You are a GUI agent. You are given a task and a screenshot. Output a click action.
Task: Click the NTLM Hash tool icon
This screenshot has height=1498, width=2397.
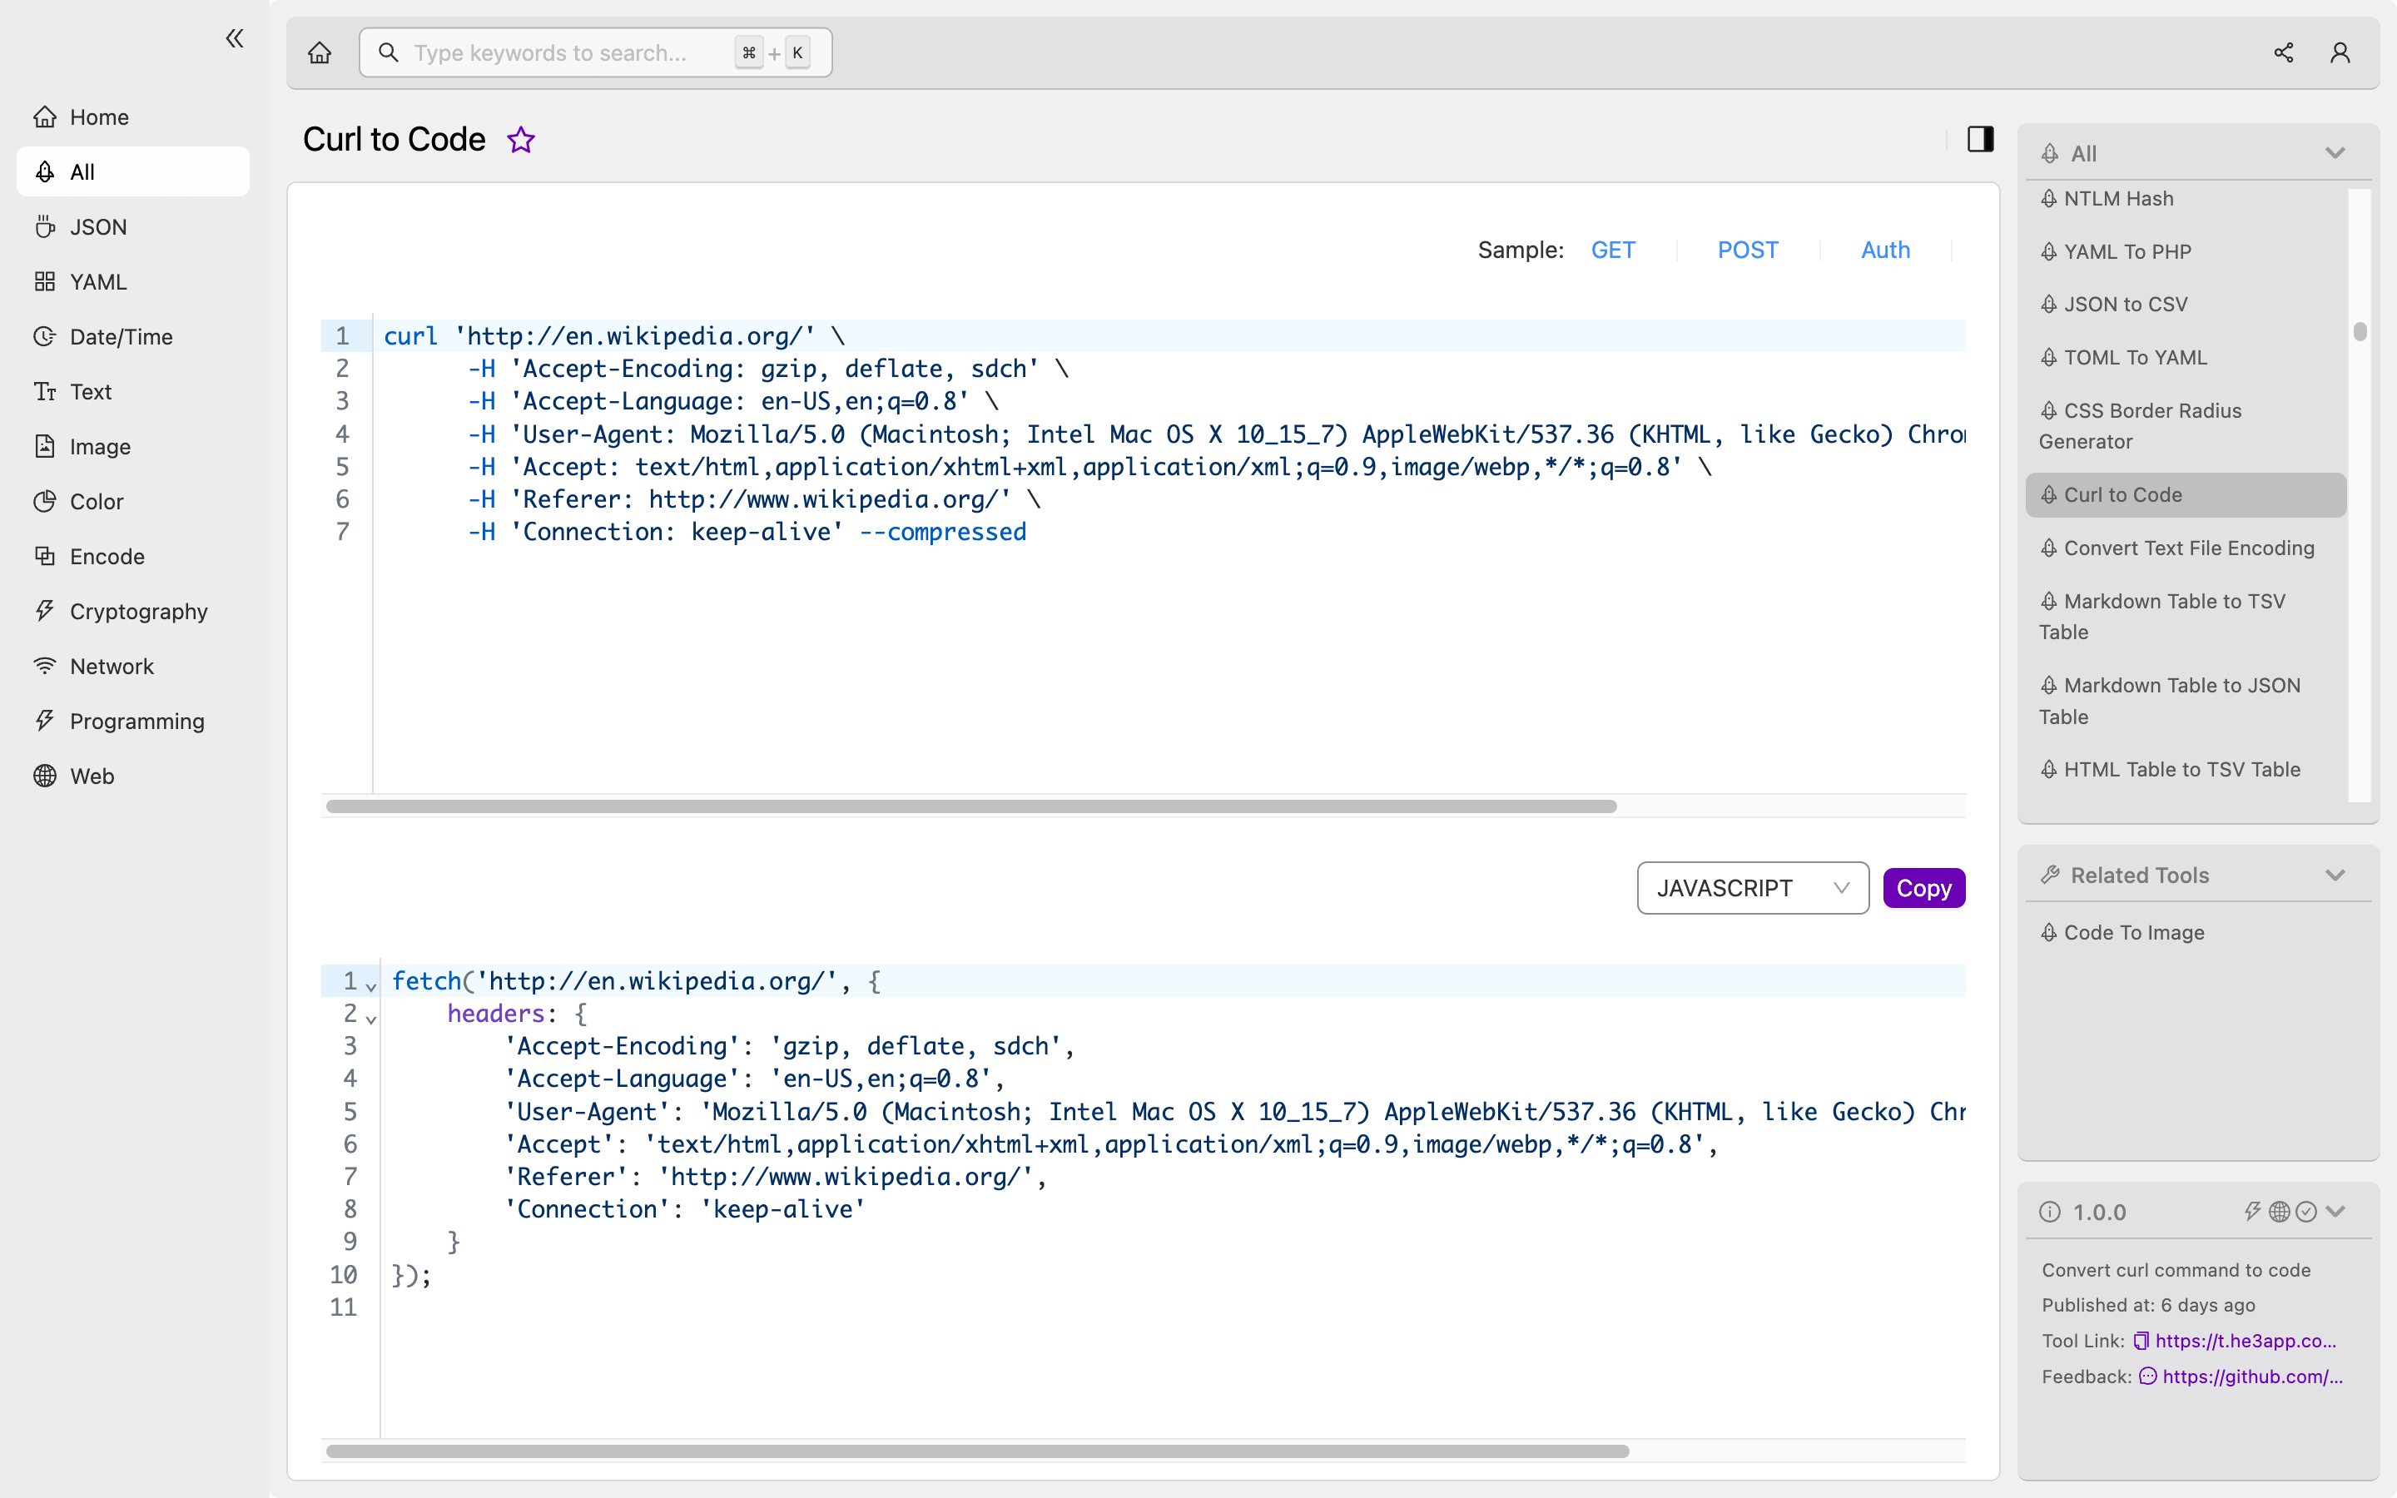[x=2050, y=196]
